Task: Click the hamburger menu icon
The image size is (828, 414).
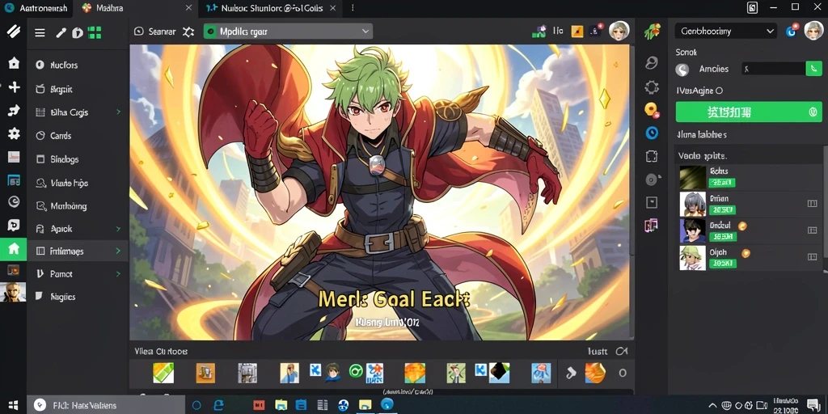Action: 40,32
